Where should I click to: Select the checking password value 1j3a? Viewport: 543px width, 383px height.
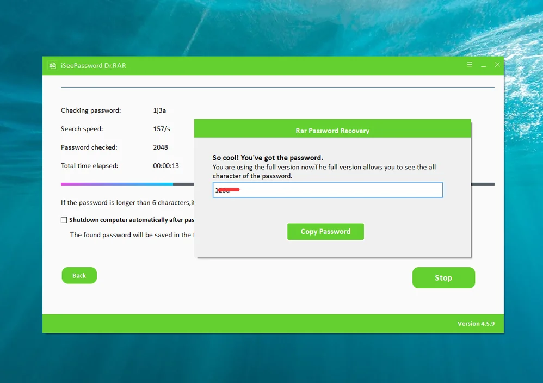[x=159, y=110]
